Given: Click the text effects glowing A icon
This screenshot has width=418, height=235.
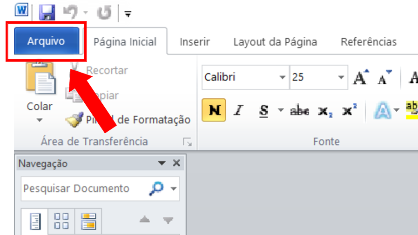Looking at the screenshot, I should pyautogui.click(x=381, y=111).
